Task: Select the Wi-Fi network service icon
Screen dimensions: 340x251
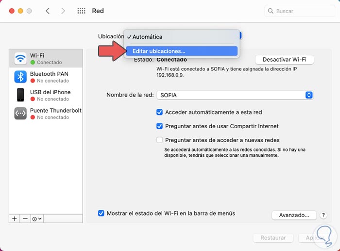Action: [x=20, y=59]
